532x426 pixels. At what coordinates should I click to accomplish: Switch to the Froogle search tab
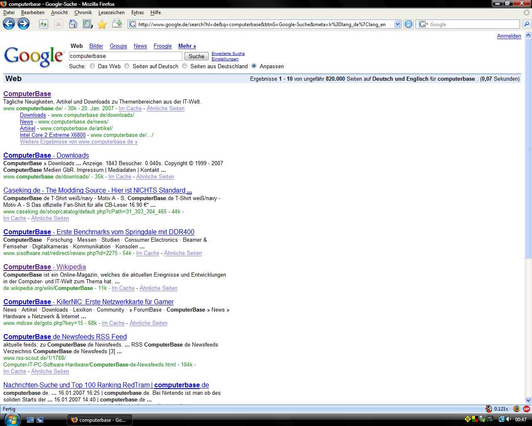pyautogui.click(x=163, y=46)
